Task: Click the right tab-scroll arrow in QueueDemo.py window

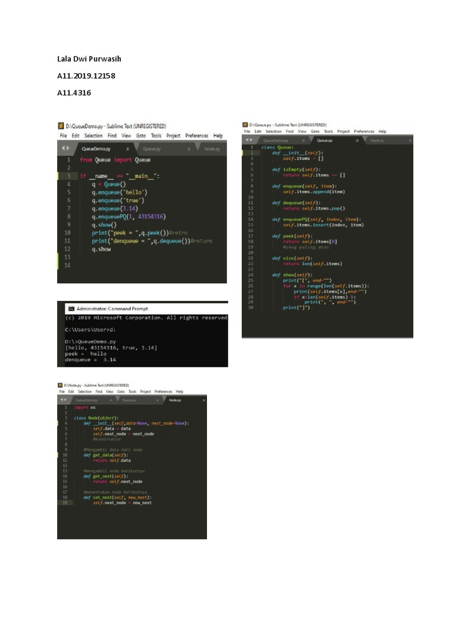Action: pos(68,148)
